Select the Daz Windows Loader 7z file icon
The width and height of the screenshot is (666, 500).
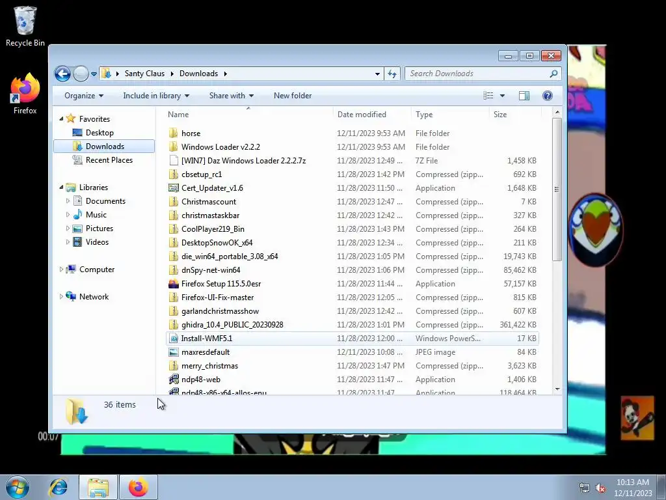pos(173,160)
